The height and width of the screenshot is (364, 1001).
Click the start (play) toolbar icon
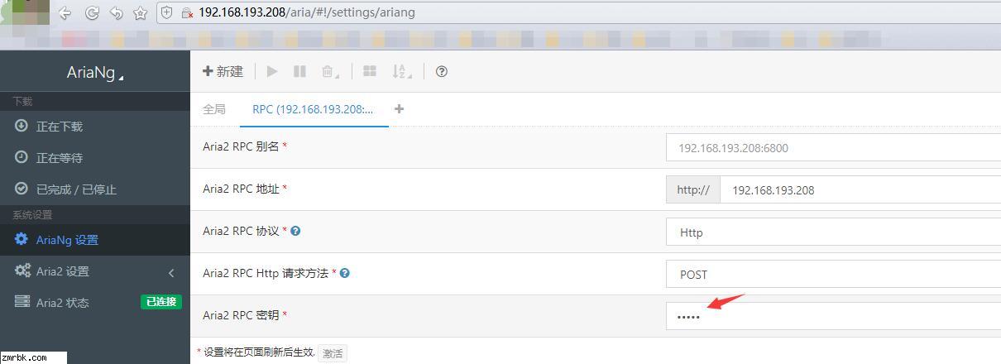coord(272,71)
